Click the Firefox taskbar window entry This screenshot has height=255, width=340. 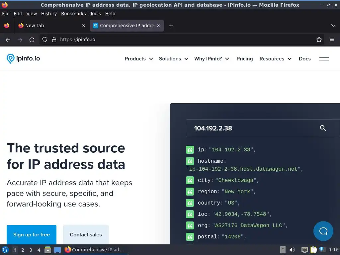click(95, 250)
